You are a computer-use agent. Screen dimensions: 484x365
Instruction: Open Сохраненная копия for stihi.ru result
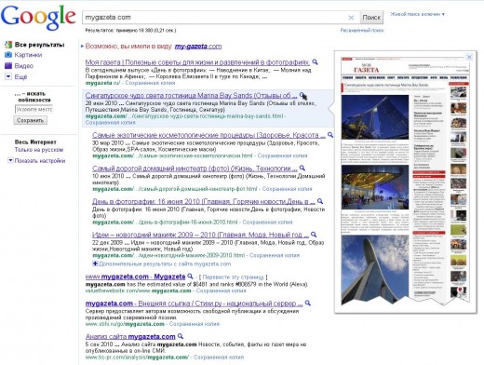click(195, 324)
